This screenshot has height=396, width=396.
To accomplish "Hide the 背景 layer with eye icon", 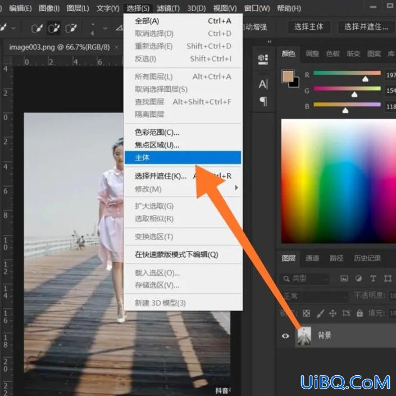I will point(285,336).
